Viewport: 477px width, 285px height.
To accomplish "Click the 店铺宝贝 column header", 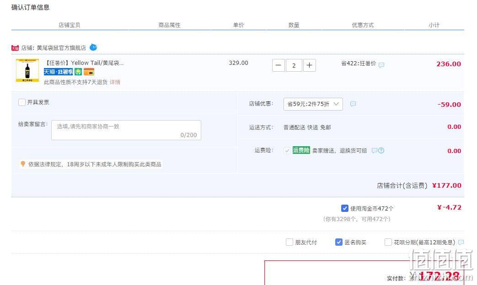I will [x=70, y=25].
